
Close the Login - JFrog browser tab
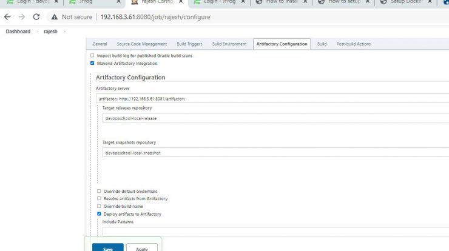(243, 2)
